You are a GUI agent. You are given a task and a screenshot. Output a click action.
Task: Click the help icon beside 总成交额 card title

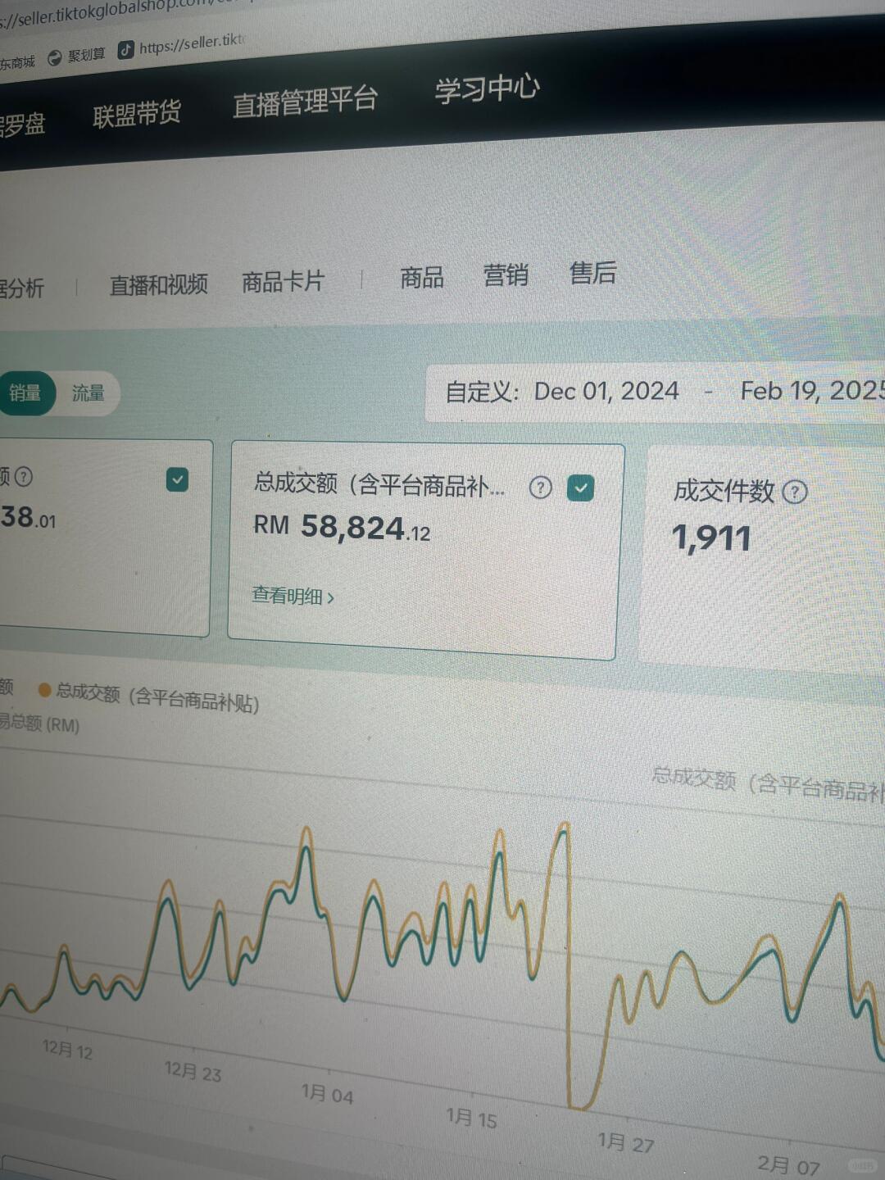tap(540, 488)
